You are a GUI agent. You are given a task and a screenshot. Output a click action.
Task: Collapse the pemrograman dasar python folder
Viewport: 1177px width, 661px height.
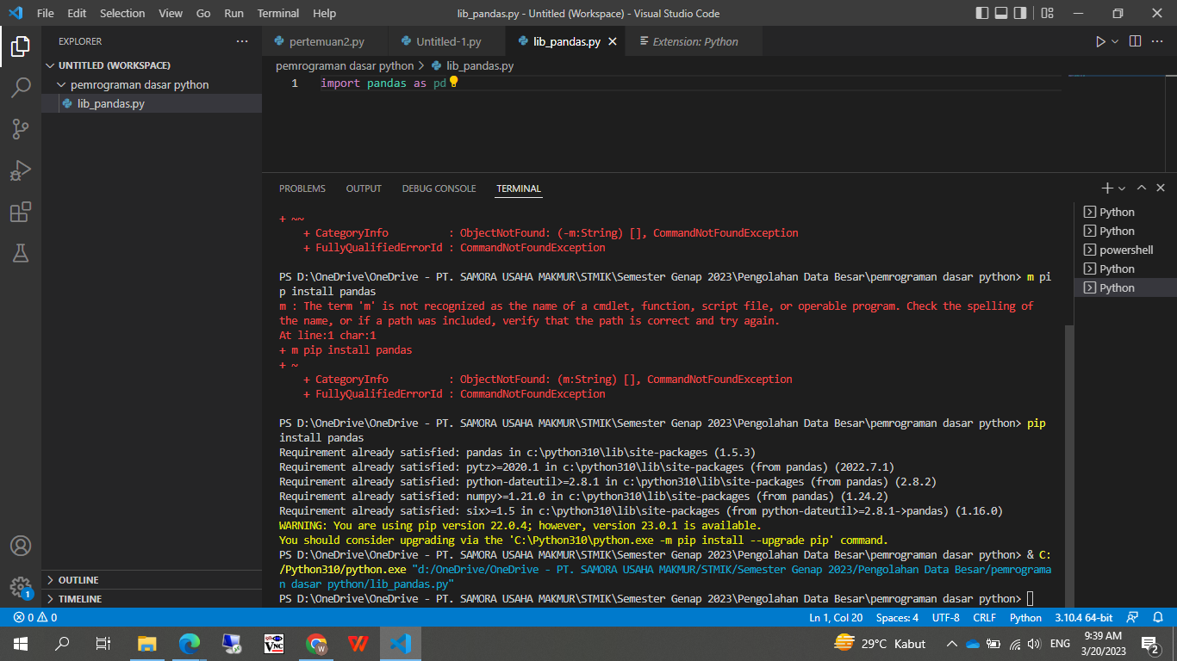coord(152,84)
